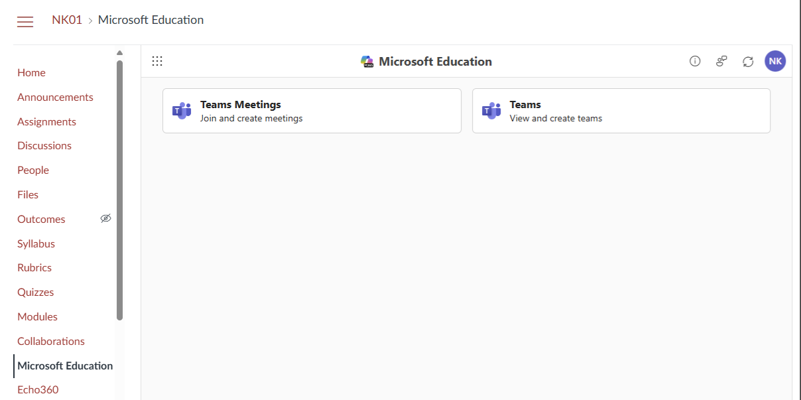The width and height of the screenshot is (801, 400).
Task: Open the global navigation hamburger menu
Action: tap(25, 21)
